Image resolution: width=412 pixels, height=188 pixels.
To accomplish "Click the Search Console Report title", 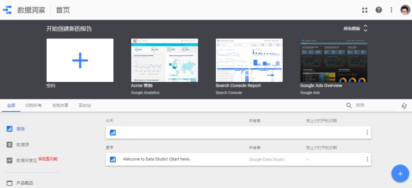I will coord(238,85).
